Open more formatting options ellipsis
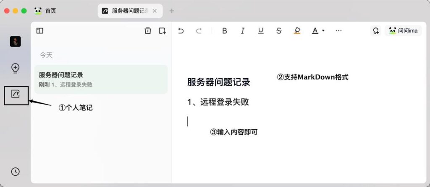The width and height of the screenshot is (430, 187). click(x=339, y=31)
